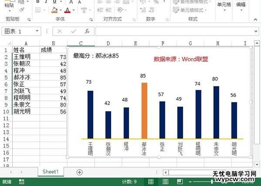Screen dimensions: 261x186
Task: Click the shrink font size A icon
Action: tap(80, 2)
